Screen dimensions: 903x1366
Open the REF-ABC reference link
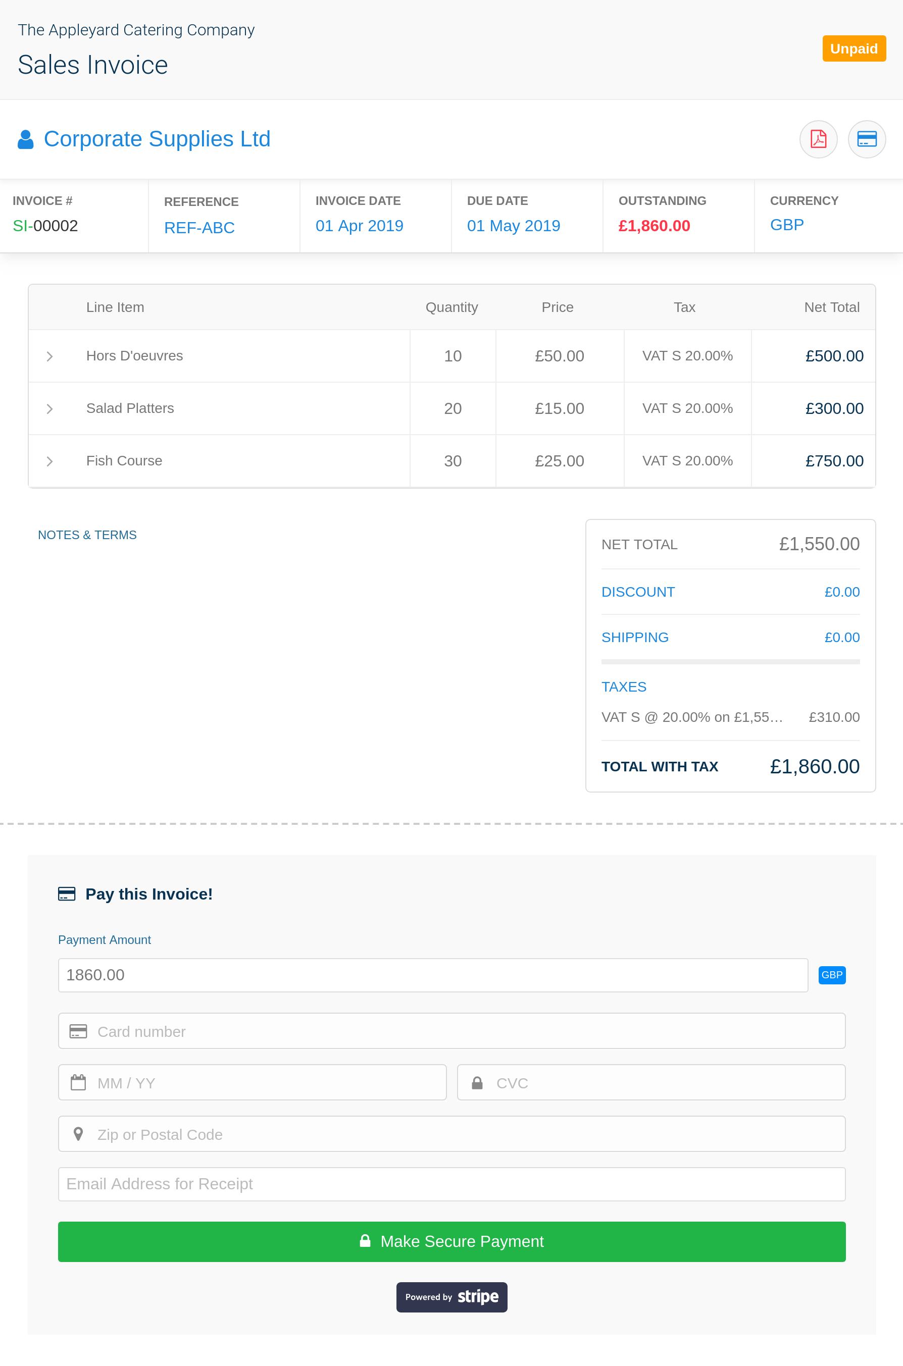pos(199,227)
